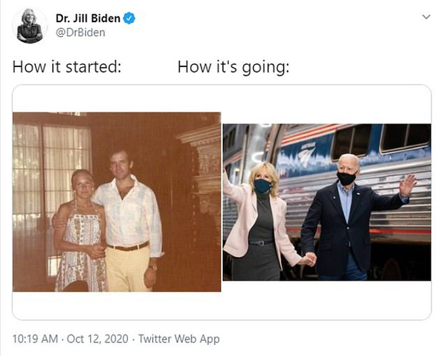Open the vintage sepia couple photo
The width and height of the screenshot is (443, 356).
point(116,202)
